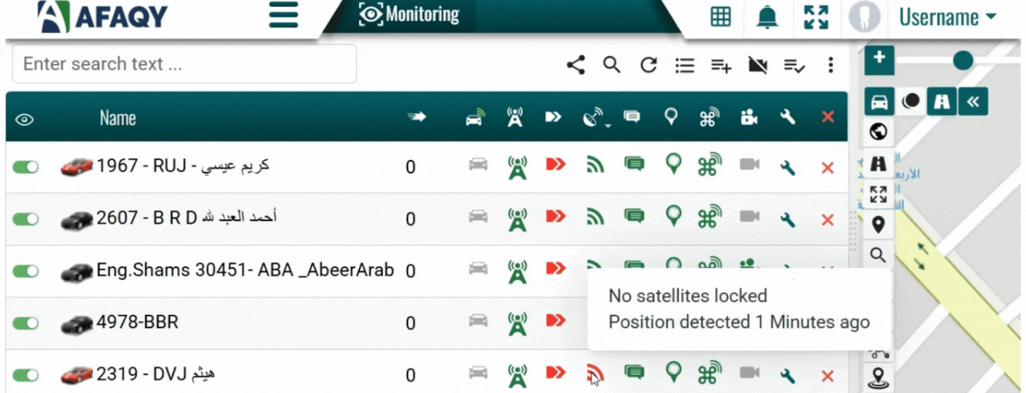
Task: Collapse map toolbar using double chevron button
Action: click(x=973, y=102)
